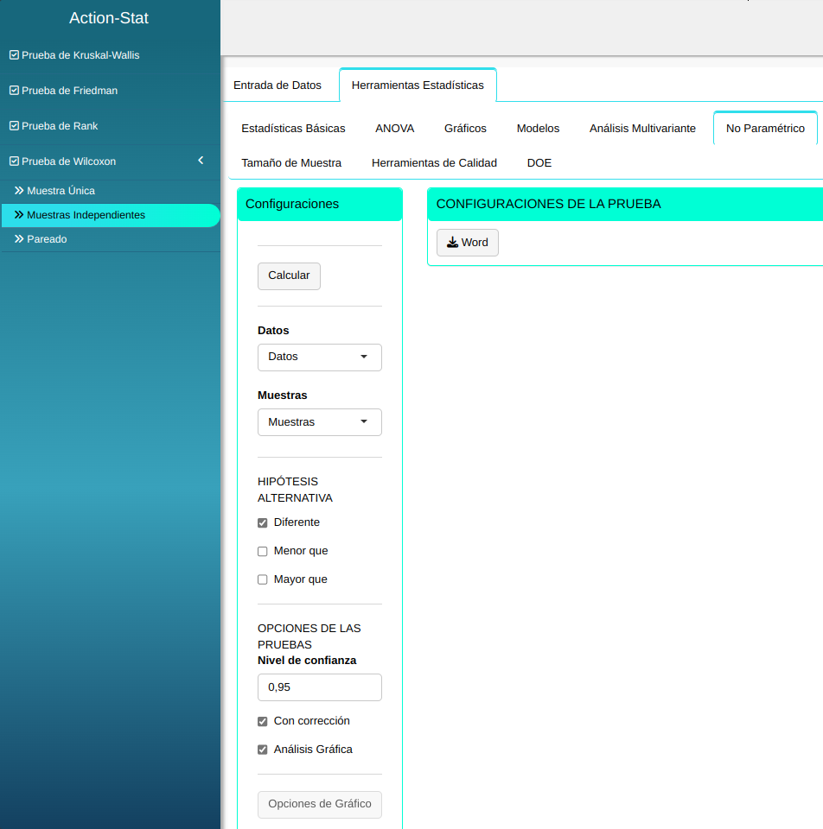
Task: Click the check icon beside Prueba de Friedman
Action: 14,91
